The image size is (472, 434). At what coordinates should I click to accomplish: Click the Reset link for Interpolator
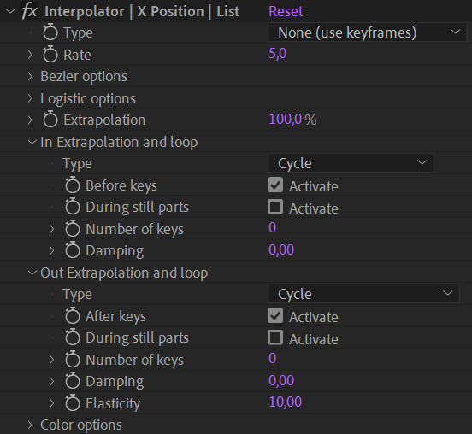click(x=286, y=11)
